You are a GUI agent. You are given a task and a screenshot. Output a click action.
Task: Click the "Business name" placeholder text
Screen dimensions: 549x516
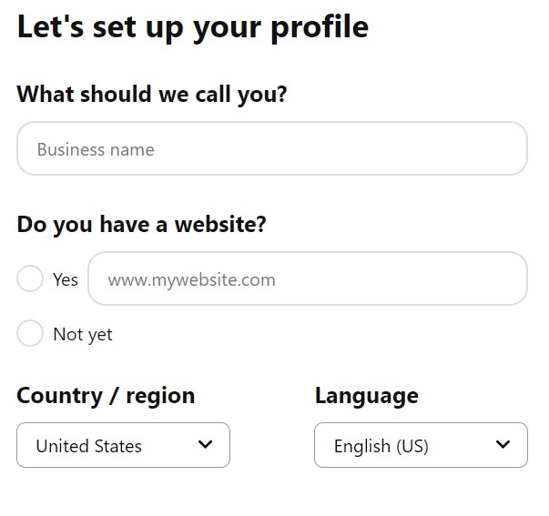[x=96, y=150]
